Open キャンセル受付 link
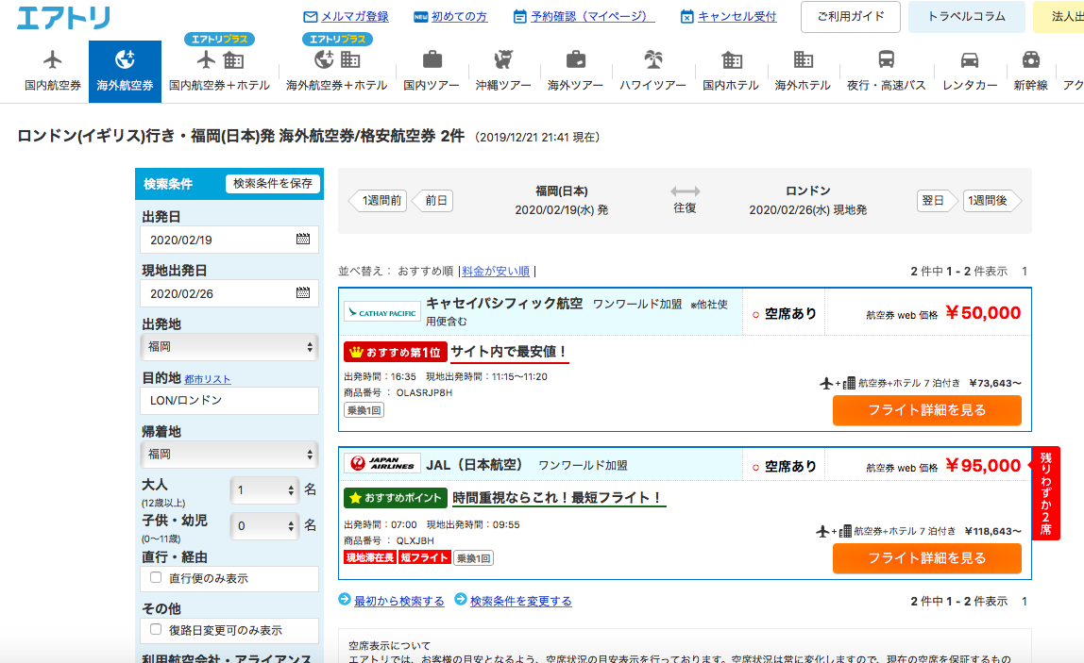This screenshot has width=1084, height=663. pos(737,17)
